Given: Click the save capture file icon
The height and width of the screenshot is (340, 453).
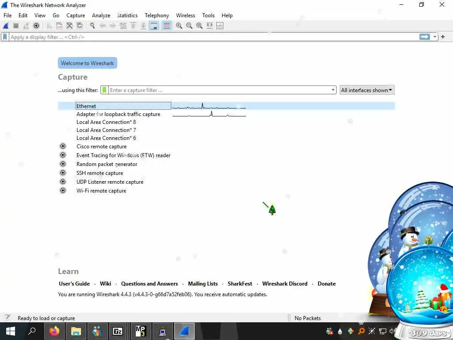Looking at the screenshot, I should click(x=59, y=26).
